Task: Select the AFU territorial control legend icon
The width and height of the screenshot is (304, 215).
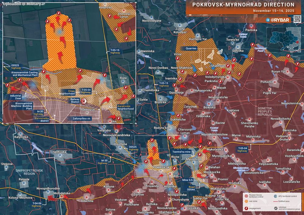Action: pyautogui.click(x=275, y=196)
